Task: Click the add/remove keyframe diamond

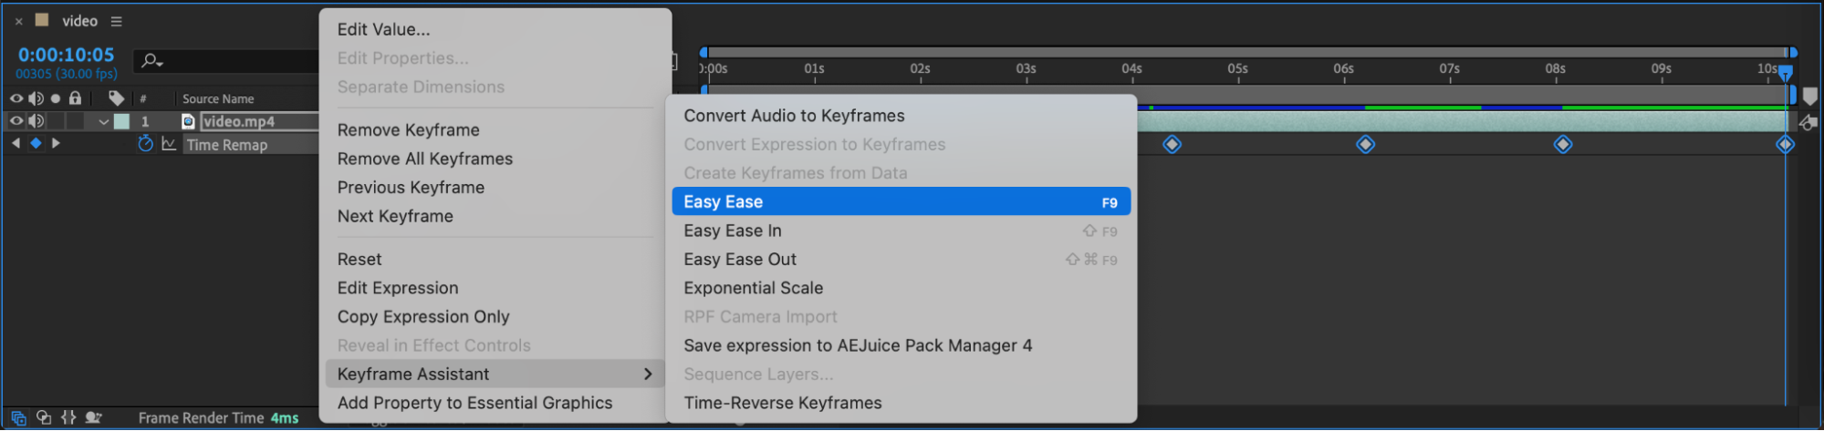Action: point(36,143)
